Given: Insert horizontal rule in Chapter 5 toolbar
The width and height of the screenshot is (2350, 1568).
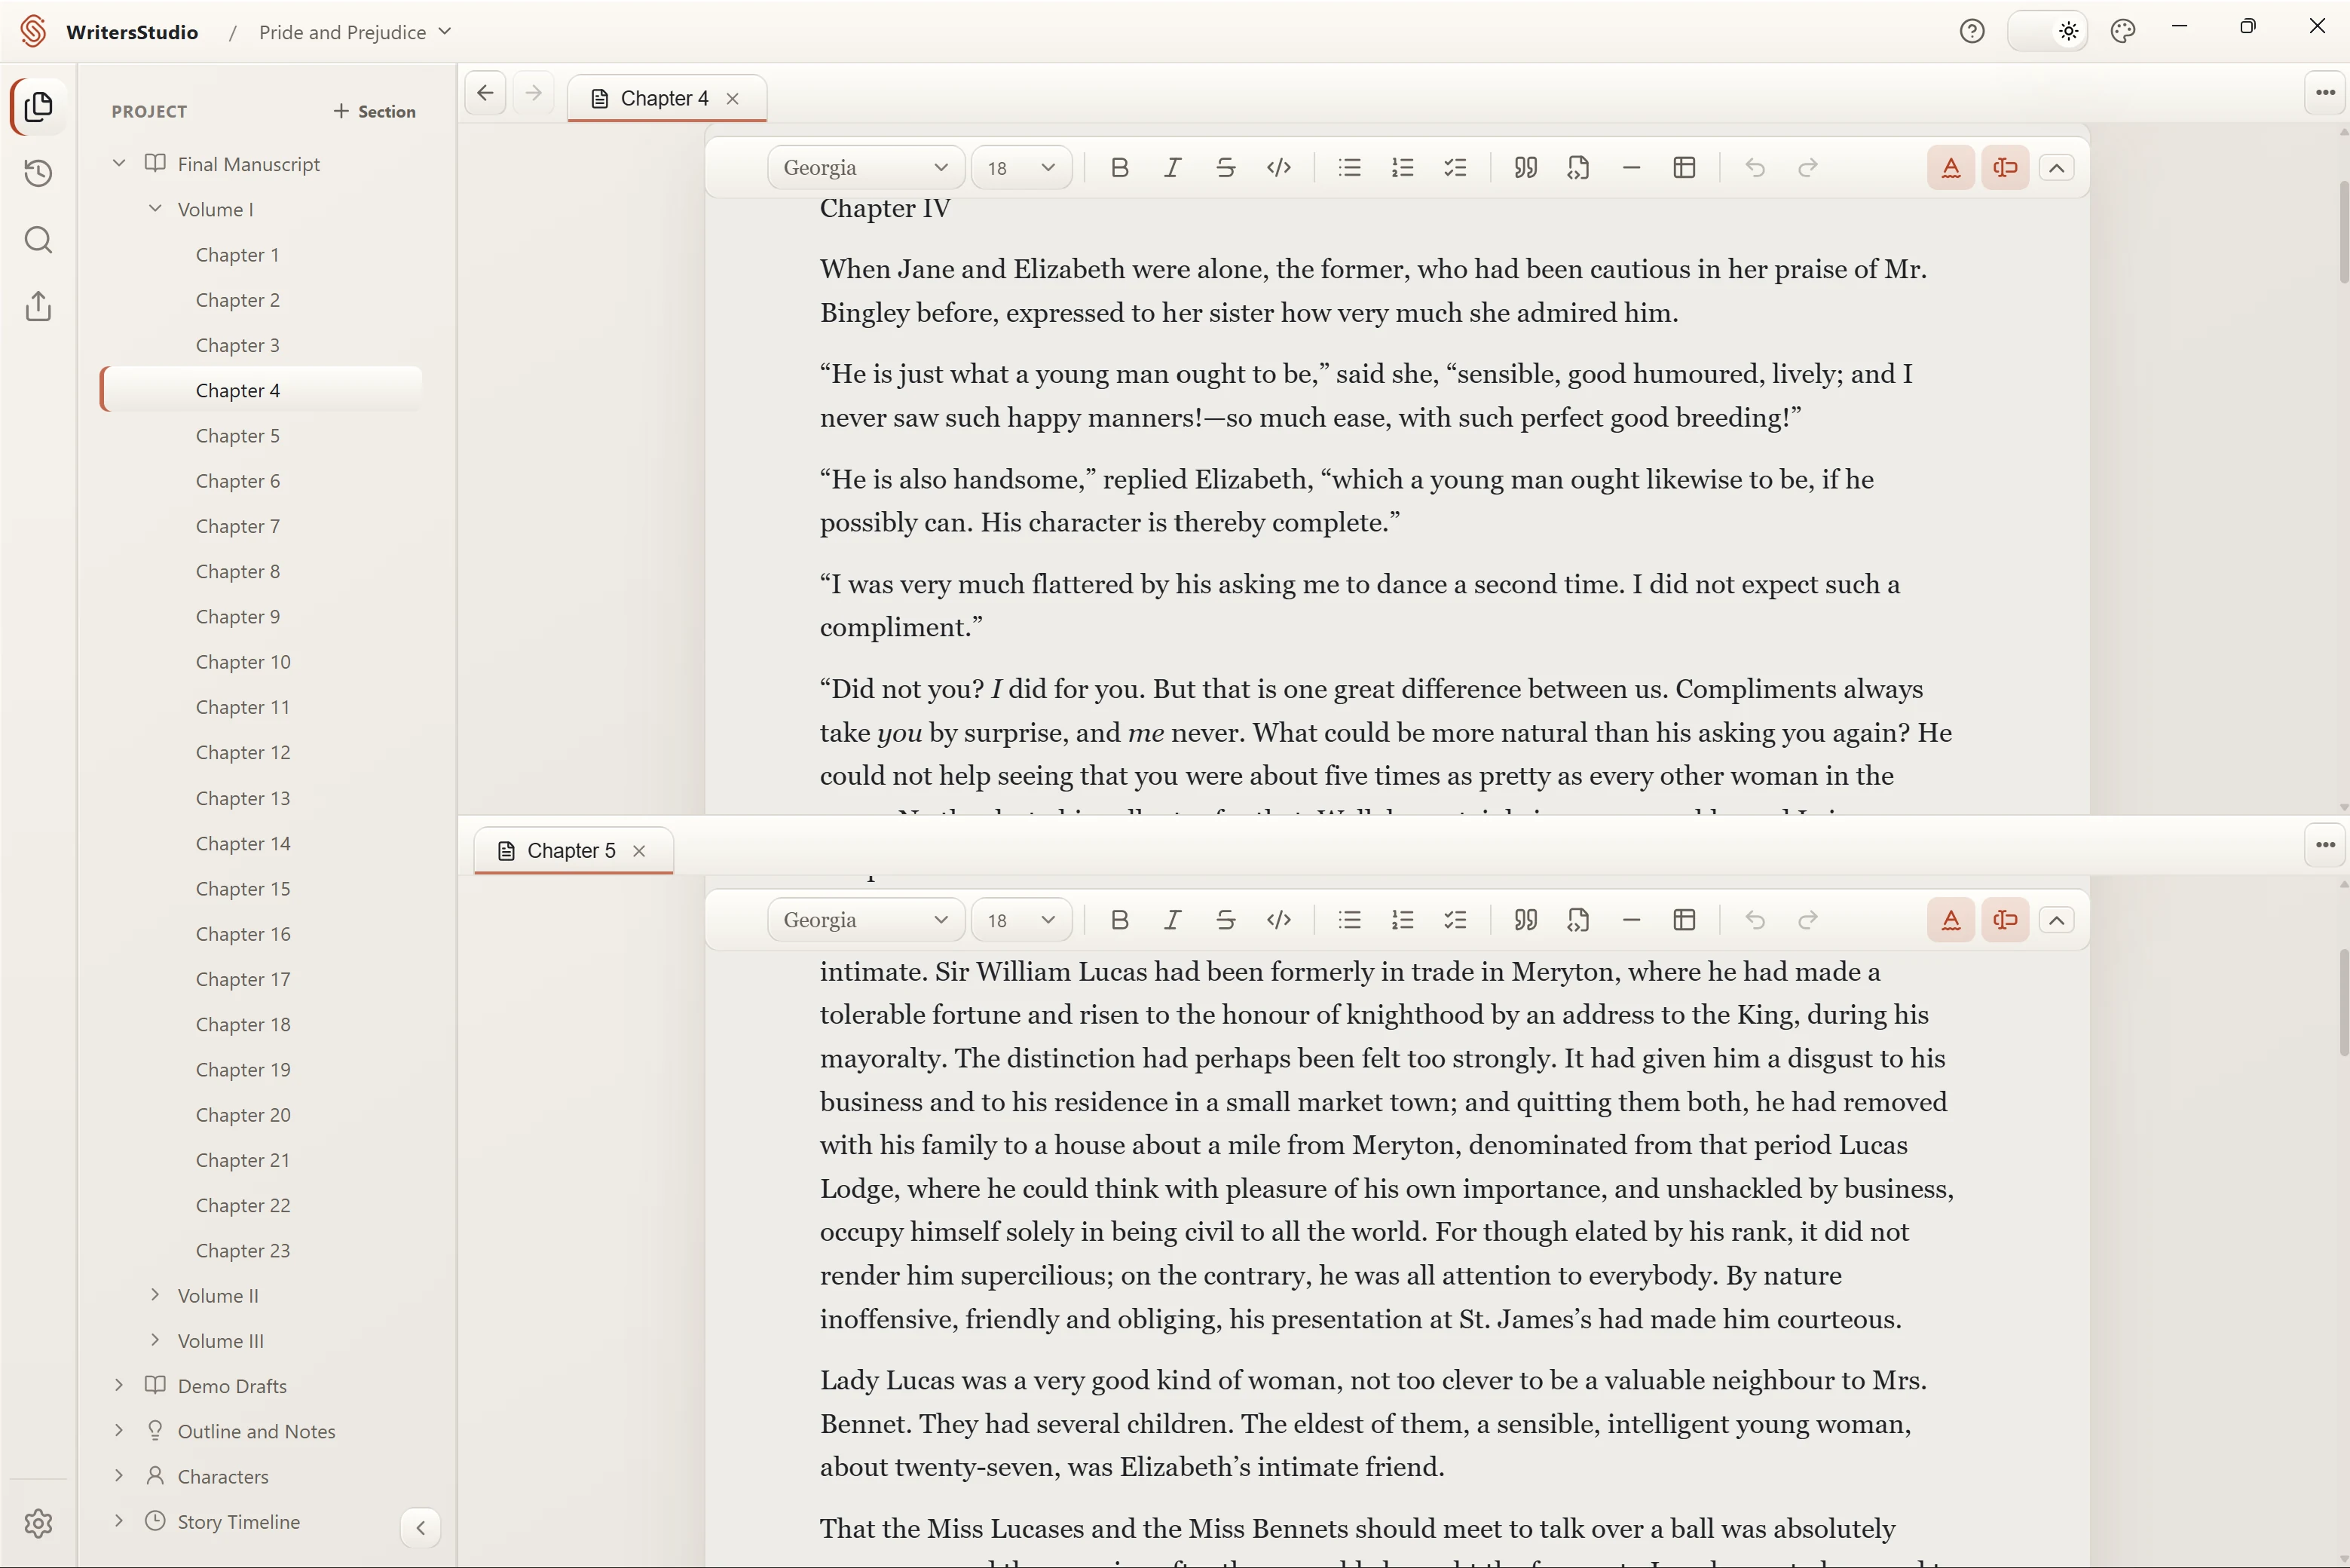Looking at the screenshot, I should [x=1631, y=920].
